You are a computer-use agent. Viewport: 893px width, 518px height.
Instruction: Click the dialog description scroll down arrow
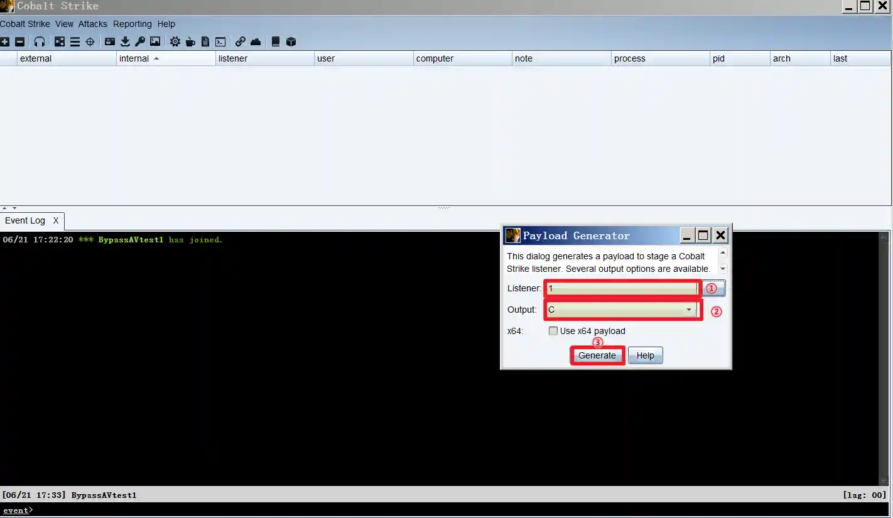click(723, 269)
